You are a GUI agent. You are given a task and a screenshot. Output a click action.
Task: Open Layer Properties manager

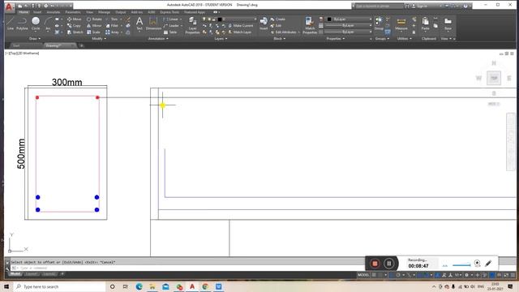(x=192, y=25)
